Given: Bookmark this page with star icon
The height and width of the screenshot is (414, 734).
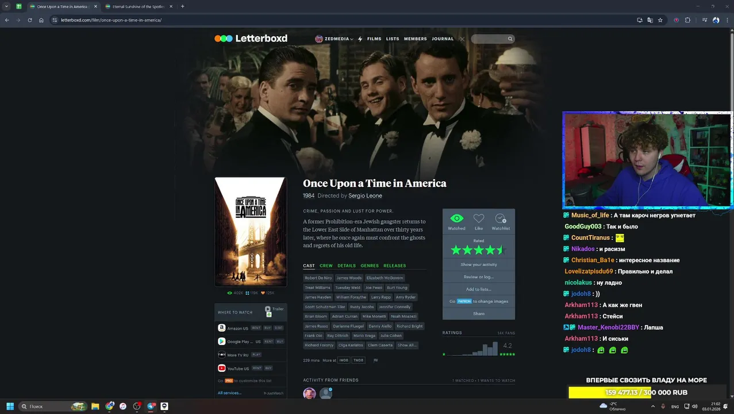Looking at the screenshot, I should tap(660, 20).
